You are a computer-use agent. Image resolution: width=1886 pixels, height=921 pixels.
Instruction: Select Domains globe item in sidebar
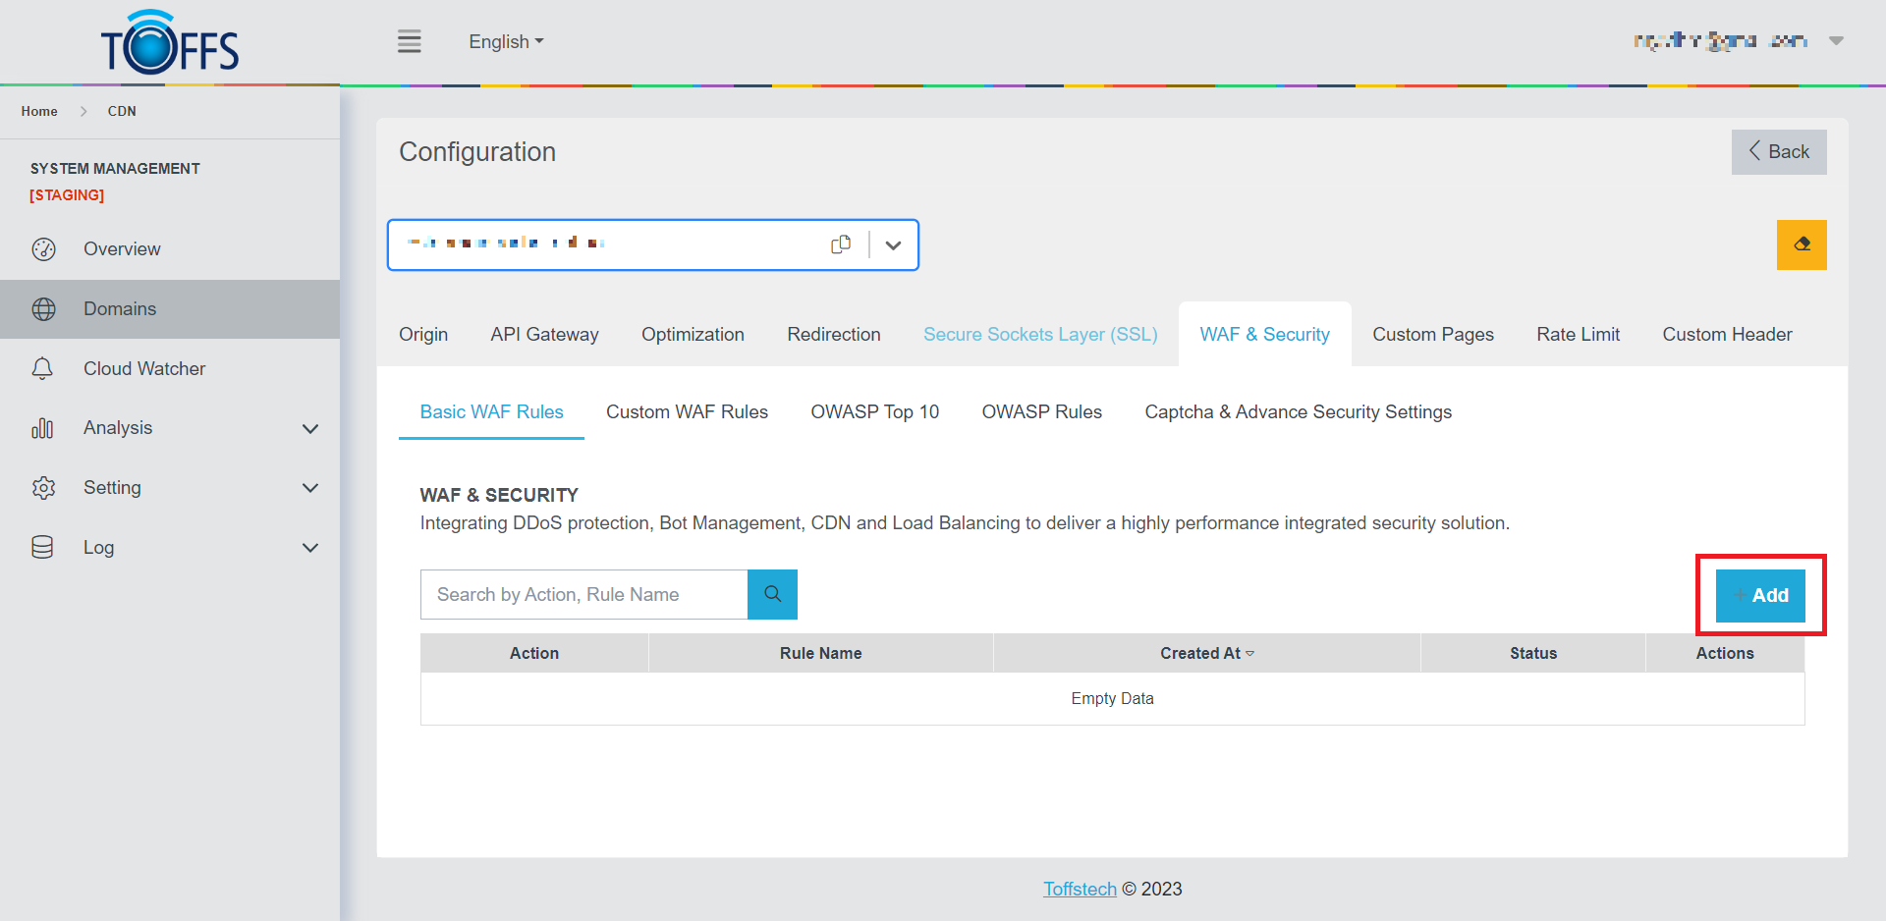(x=120, y=309)
